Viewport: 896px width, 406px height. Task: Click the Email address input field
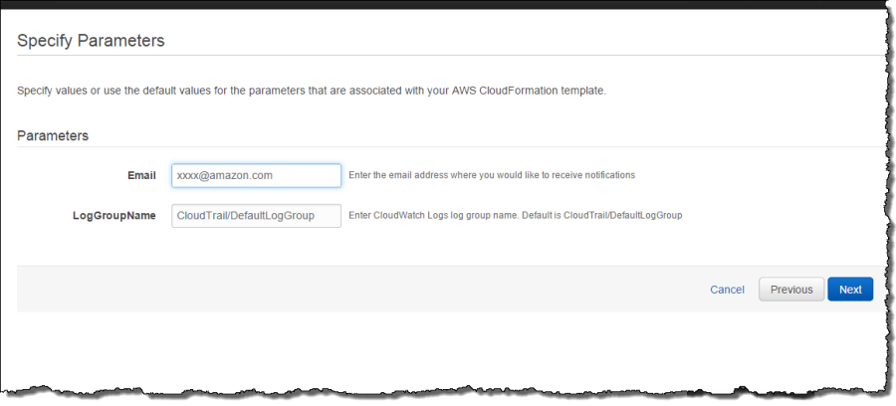point(256,175)
